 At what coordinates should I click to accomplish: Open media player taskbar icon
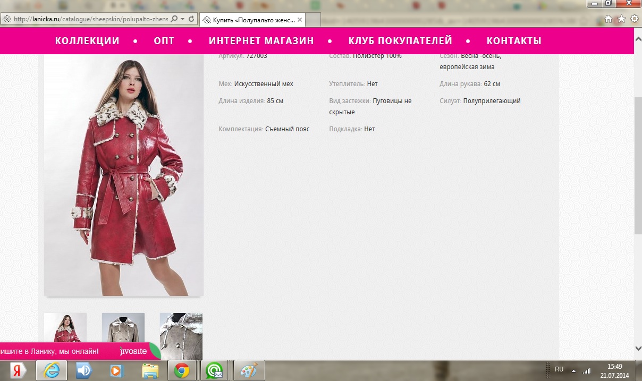click(x=116, y=370)
